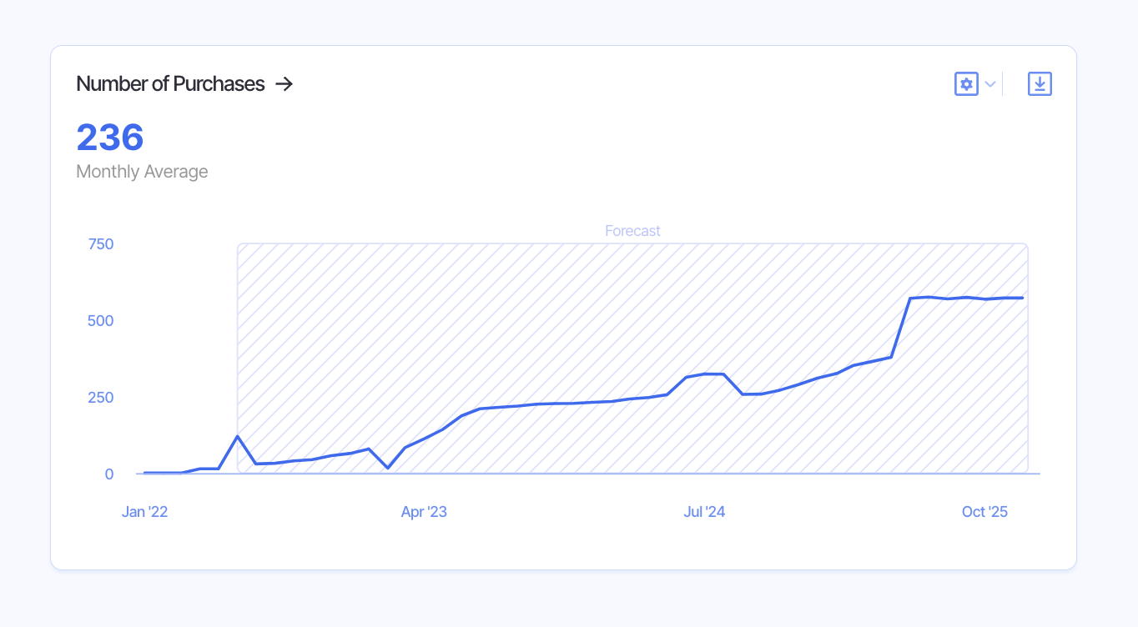Click the Apr '23 x-axis label
This screenshot has height=627, width=1138.
pyautogui.click(x=424, y=512)
